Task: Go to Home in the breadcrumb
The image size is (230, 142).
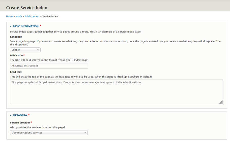Action: 10,16
